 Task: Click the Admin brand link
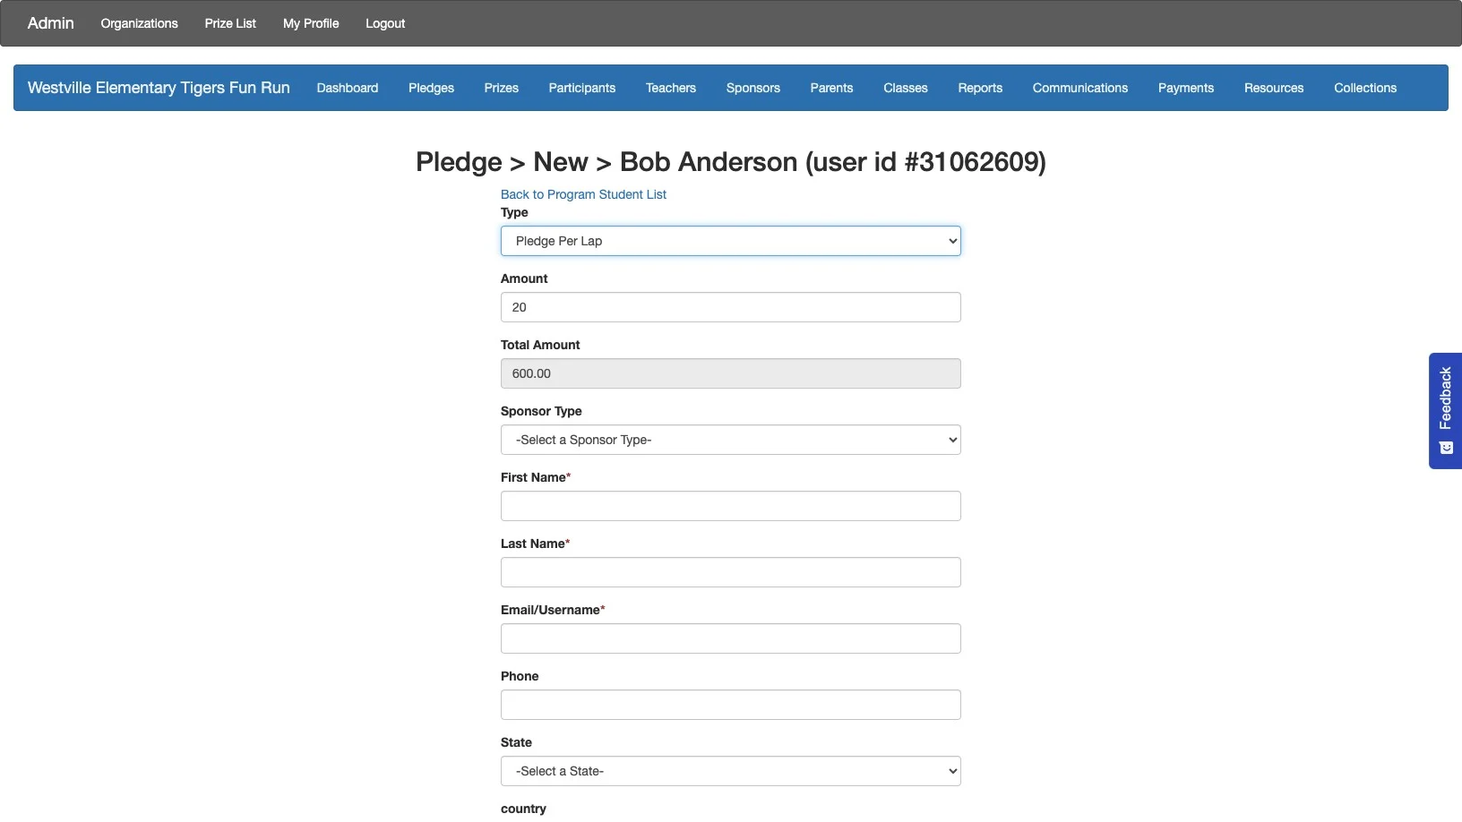pos(50,23)
